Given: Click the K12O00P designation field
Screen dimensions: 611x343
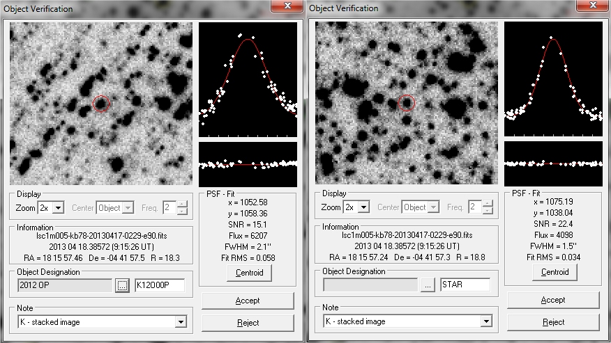Looking at the screenshot, I should 160,285.
